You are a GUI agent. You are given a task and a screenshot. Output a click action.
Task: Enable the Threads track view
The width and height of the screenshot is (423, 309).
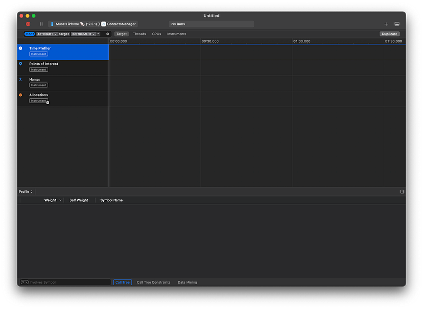(139, 33)
